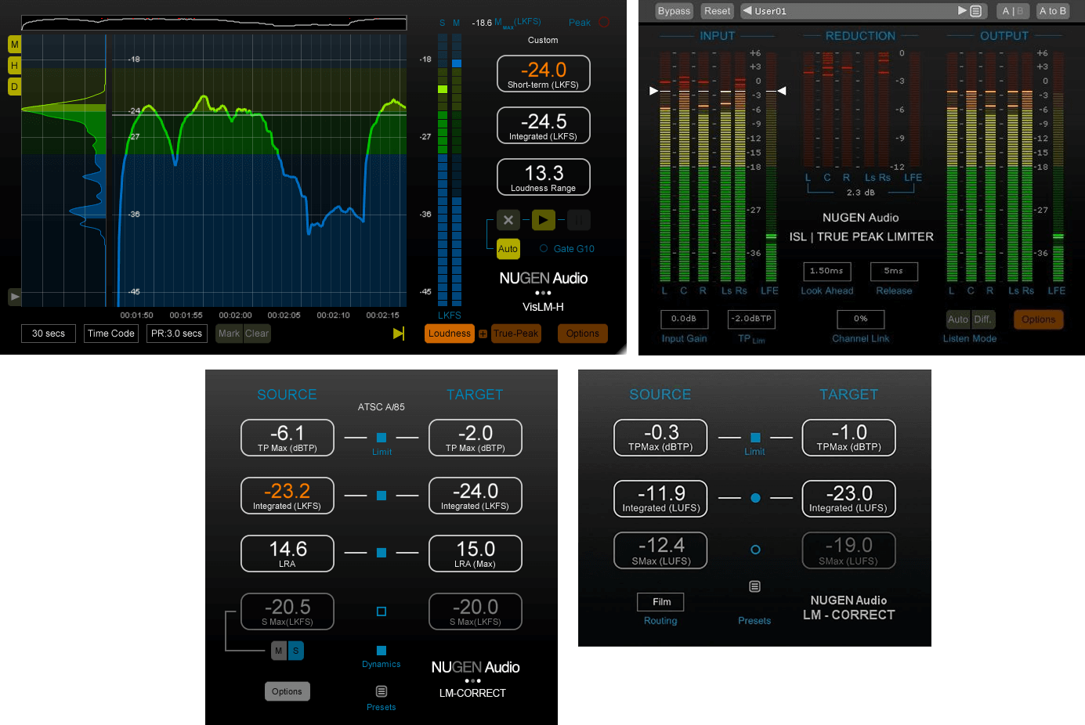This screenshot has height=725, width=1085.
Task: Enable the Auto toggle in VisLM-H
Action: click(508, 248)
